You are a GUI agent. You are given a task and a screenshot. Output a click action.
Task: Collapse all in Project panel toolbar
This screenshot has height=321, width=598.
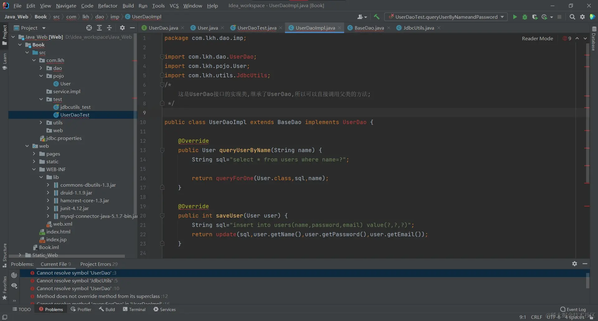tap(109, 28)
